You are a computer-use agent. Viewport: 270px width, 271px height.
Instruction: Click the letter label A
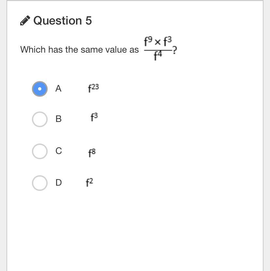click(58, 89)
